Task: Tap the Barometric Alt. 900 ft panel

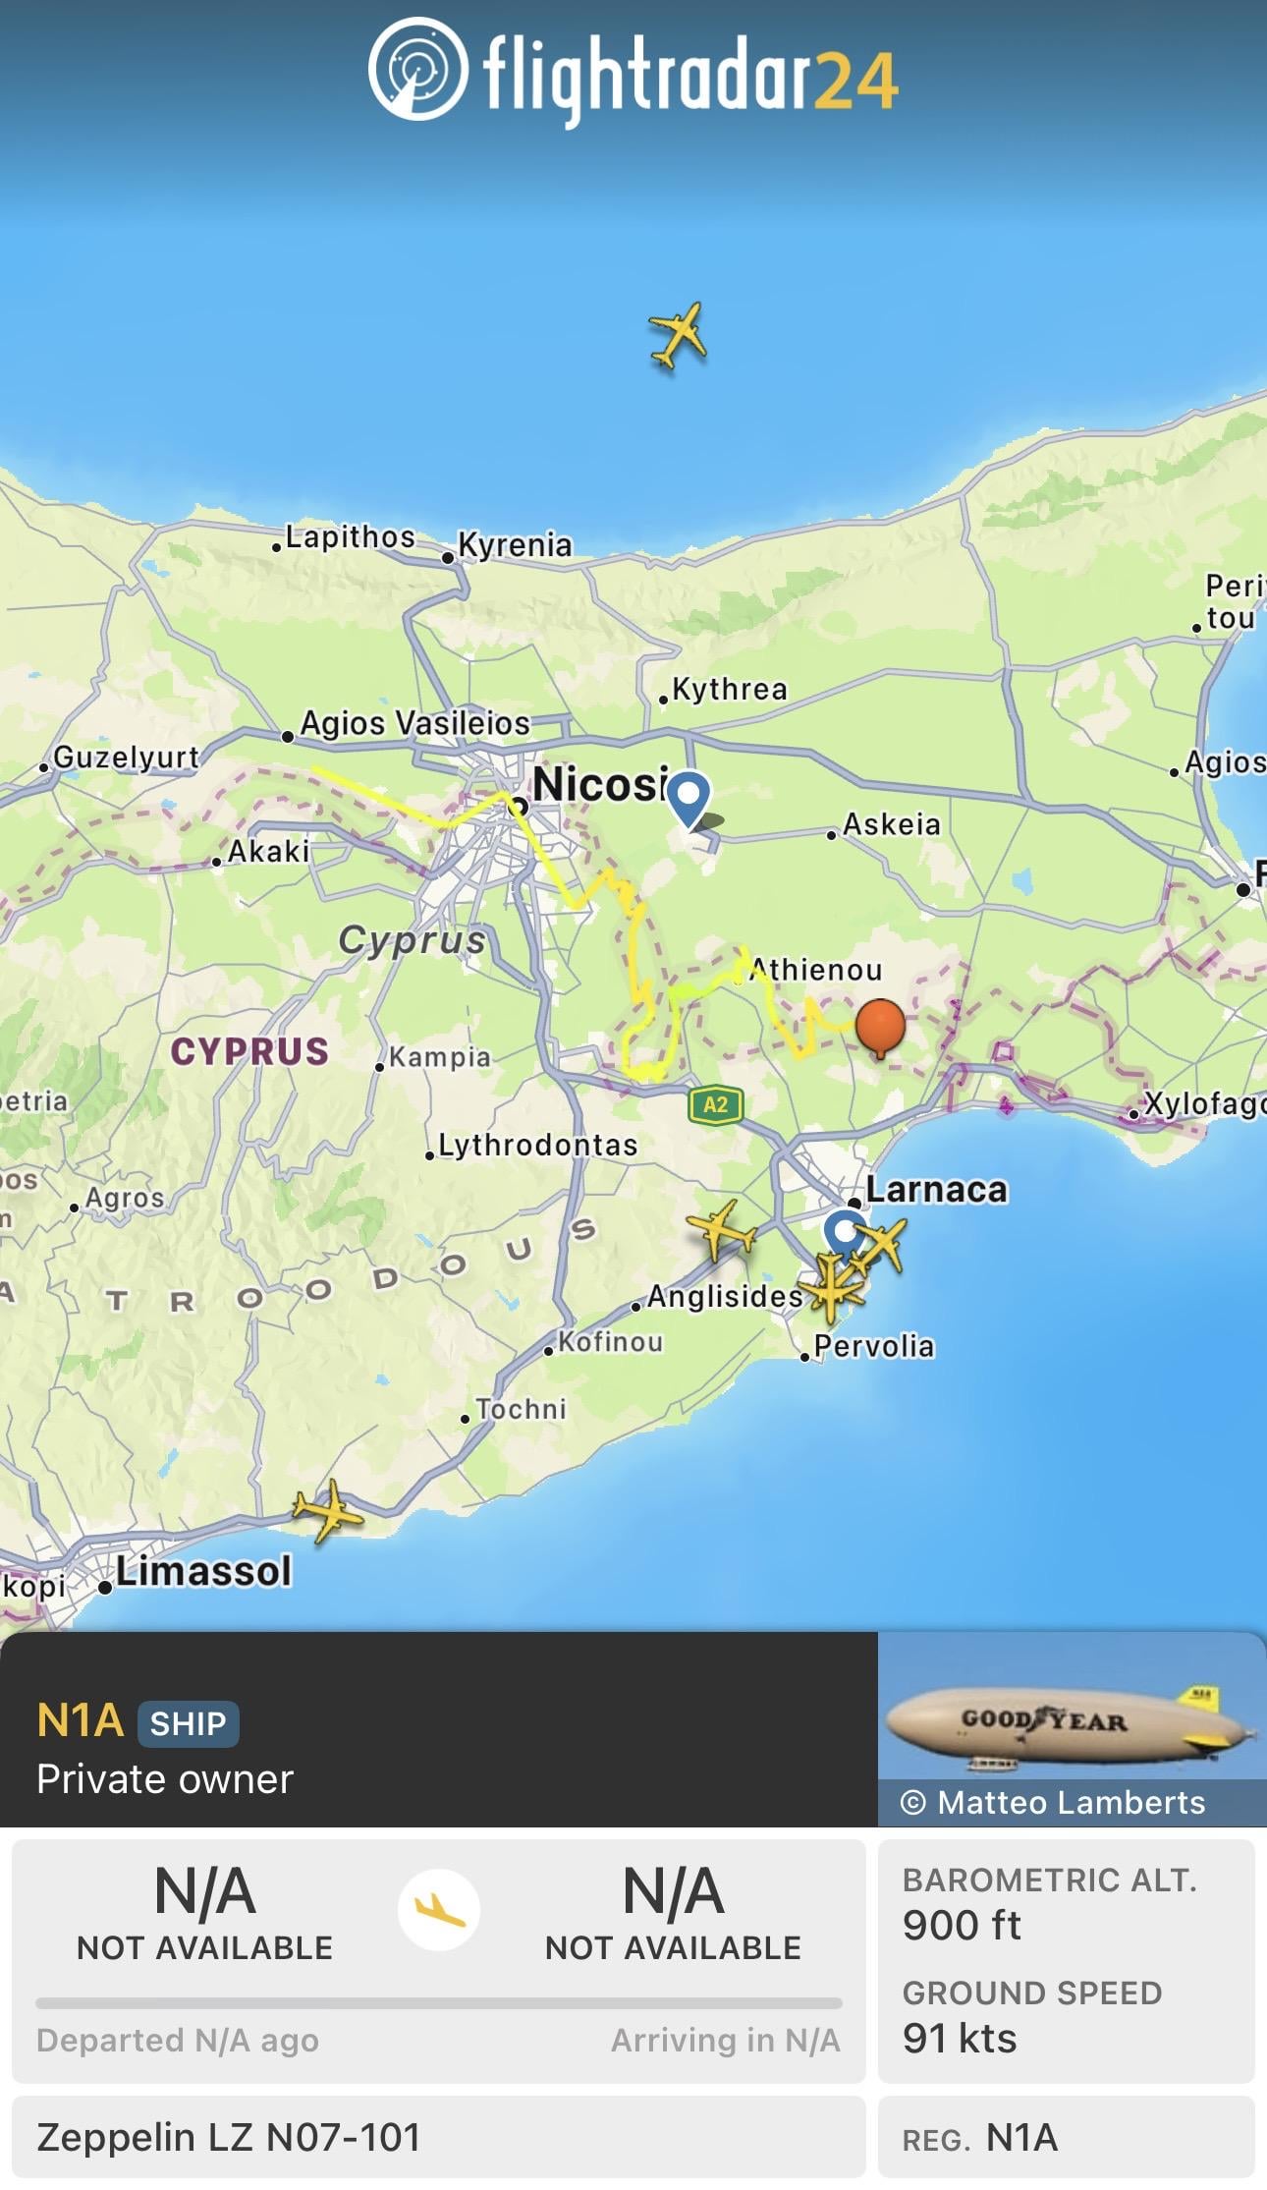Action: (1065, 1905)
